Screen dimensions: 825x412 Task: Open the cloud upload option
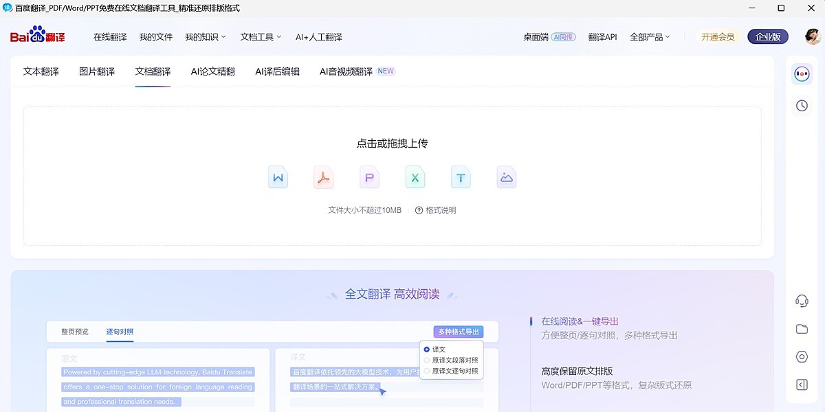506,176
